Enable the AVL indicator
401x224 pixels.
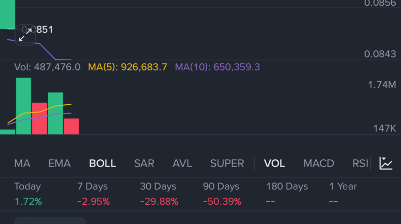[182, 164]
